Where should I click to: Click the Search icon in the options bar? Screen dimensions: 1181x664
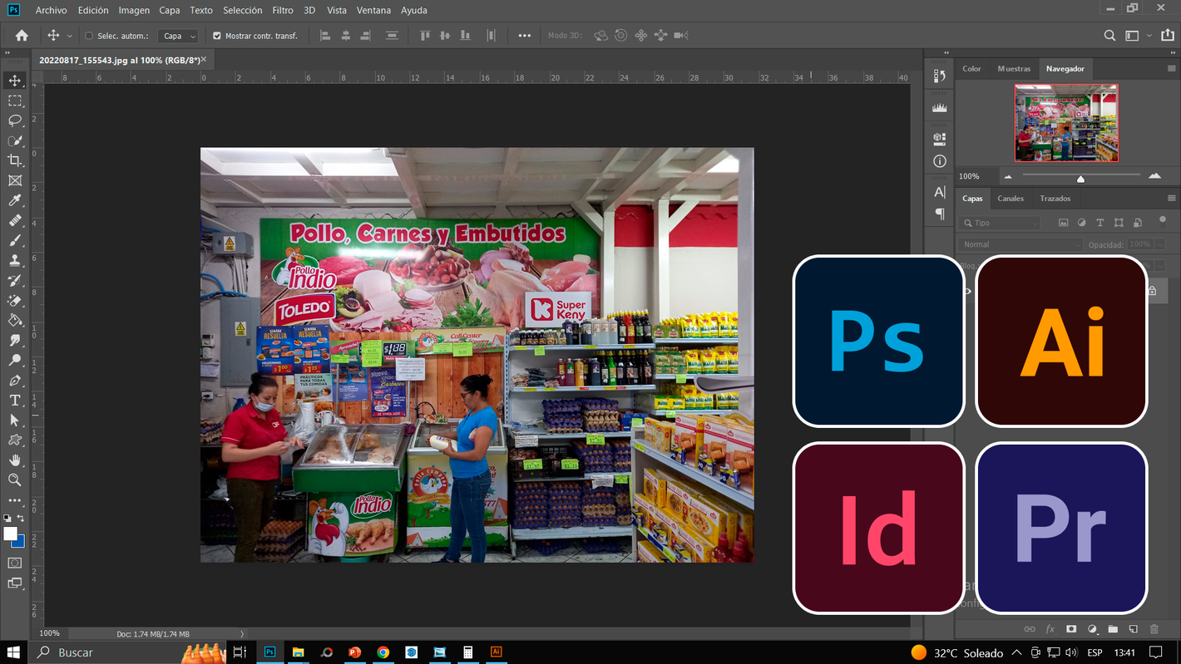pos(1109,36)
